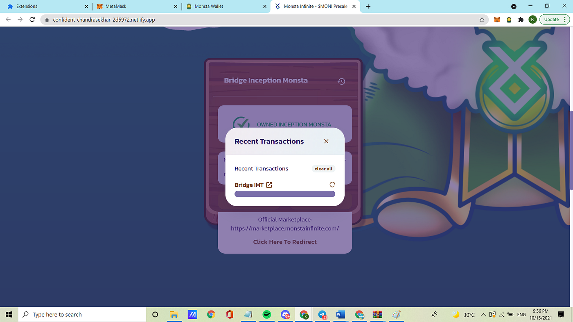Open Cortana circle icon on taskbar
This screenshot has width=573, height=322.
[155, 315]
